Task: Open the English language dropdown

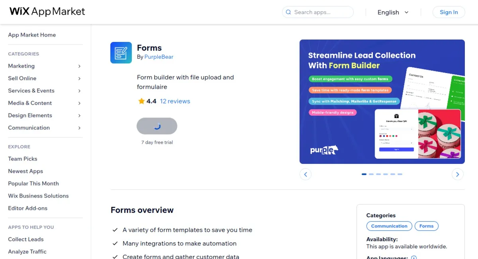Action: 393,12
